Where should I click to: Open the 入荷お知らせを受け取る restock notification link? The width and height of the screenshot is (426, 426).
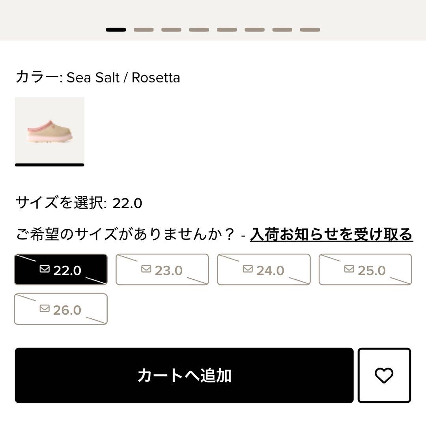[331, 234]
